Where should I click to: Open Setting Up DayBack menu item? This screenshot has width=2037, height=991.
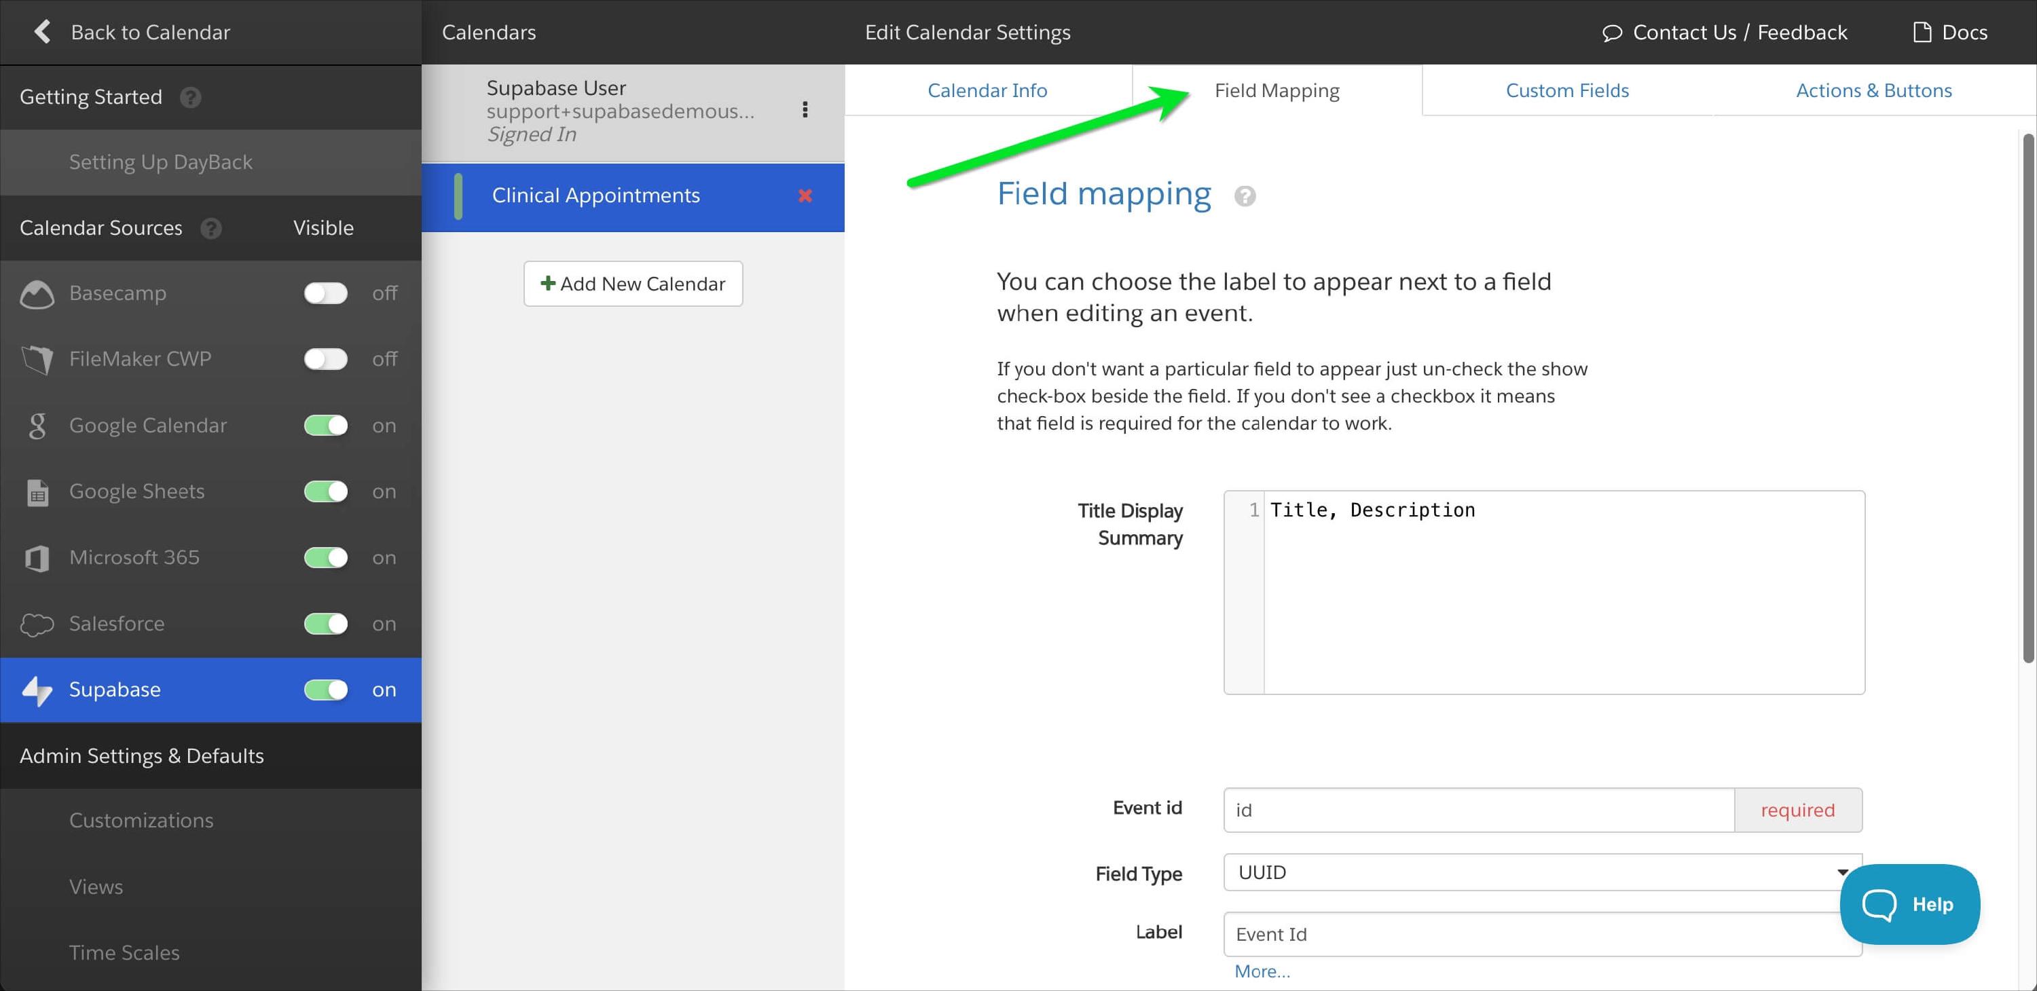pyautogui.click(x=210, y=162)
